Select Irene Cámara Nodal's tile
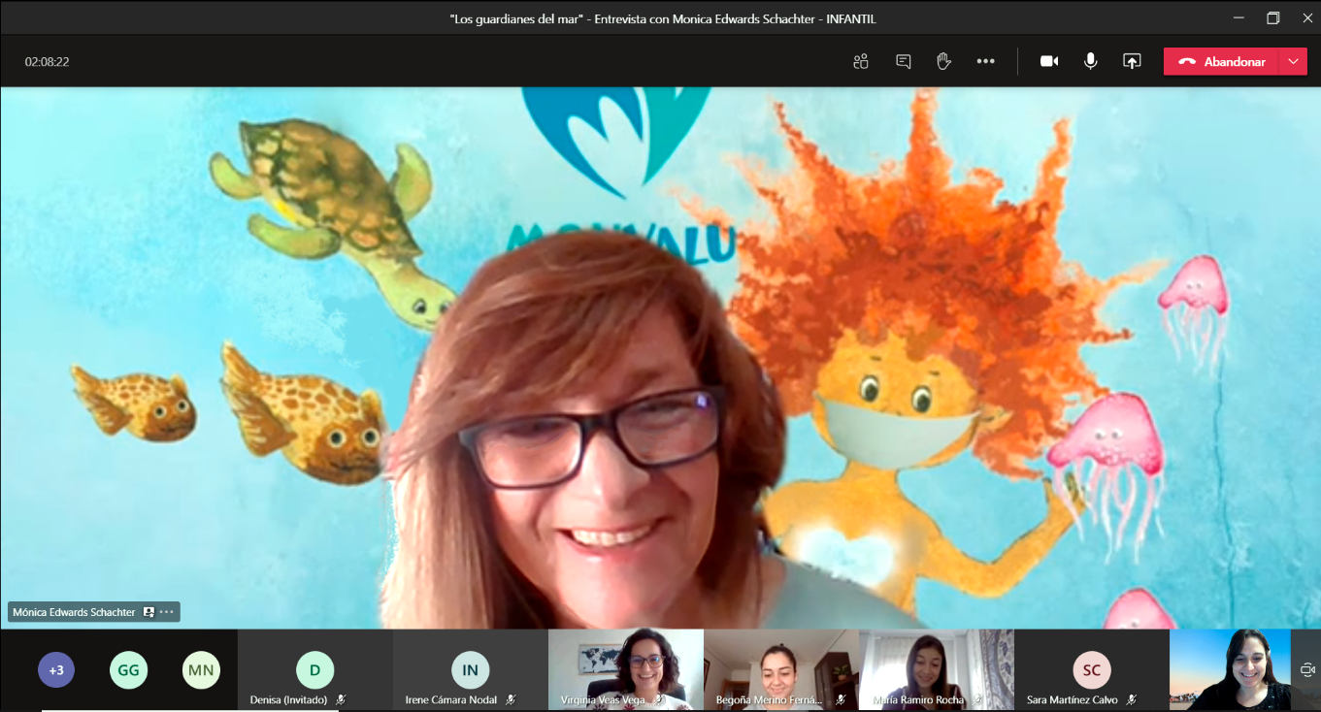 (470, 669)
